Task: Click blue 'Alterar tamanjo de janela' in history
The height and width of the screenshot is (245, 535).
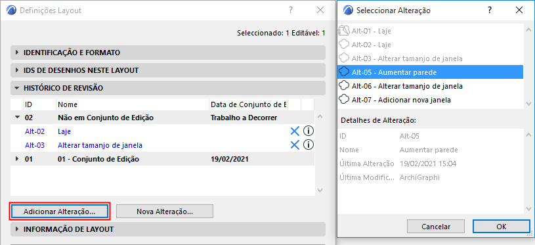Action: 100,145
